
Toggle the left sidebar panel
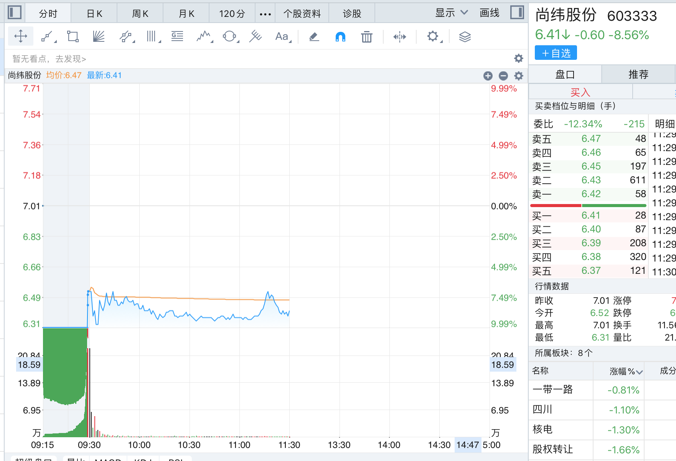pyautogui.click(x=15, y=13)
